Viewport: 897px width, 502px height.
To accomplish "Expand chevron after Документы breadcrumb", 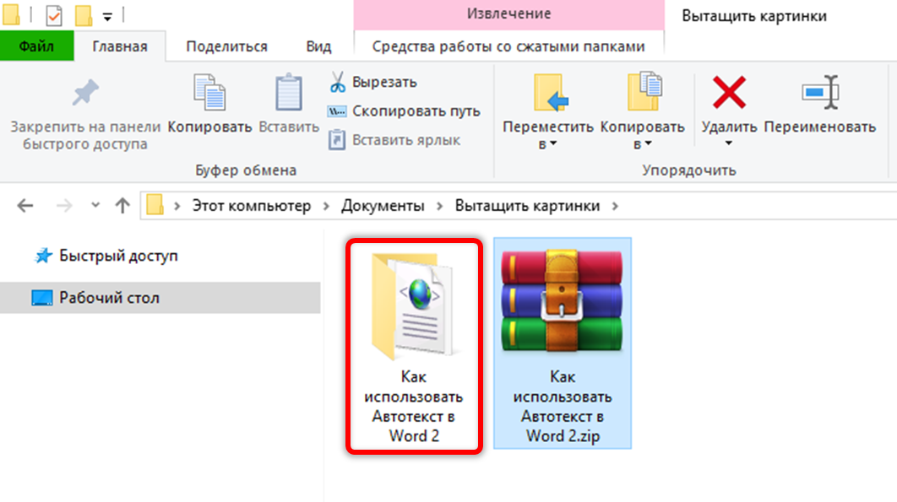I will [x=439, y=206].
